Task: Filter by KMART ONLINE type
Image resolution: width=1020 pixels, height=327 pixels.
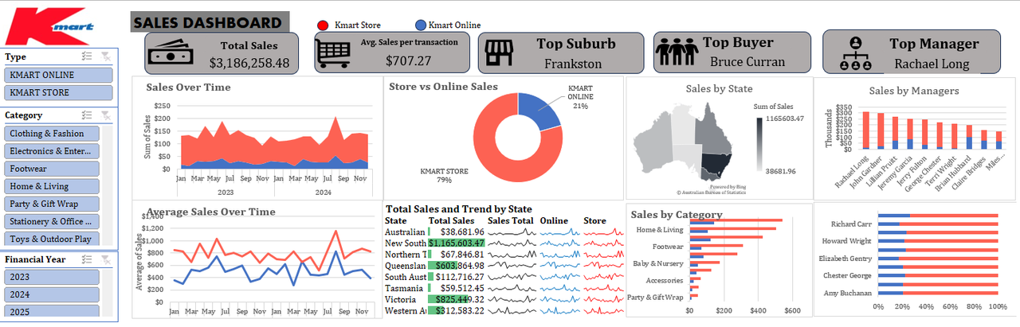Action: (x=57, y=75)
